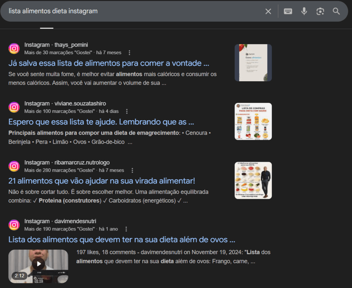
Task: Open search by image camera icon
Action: coord(320,11)
